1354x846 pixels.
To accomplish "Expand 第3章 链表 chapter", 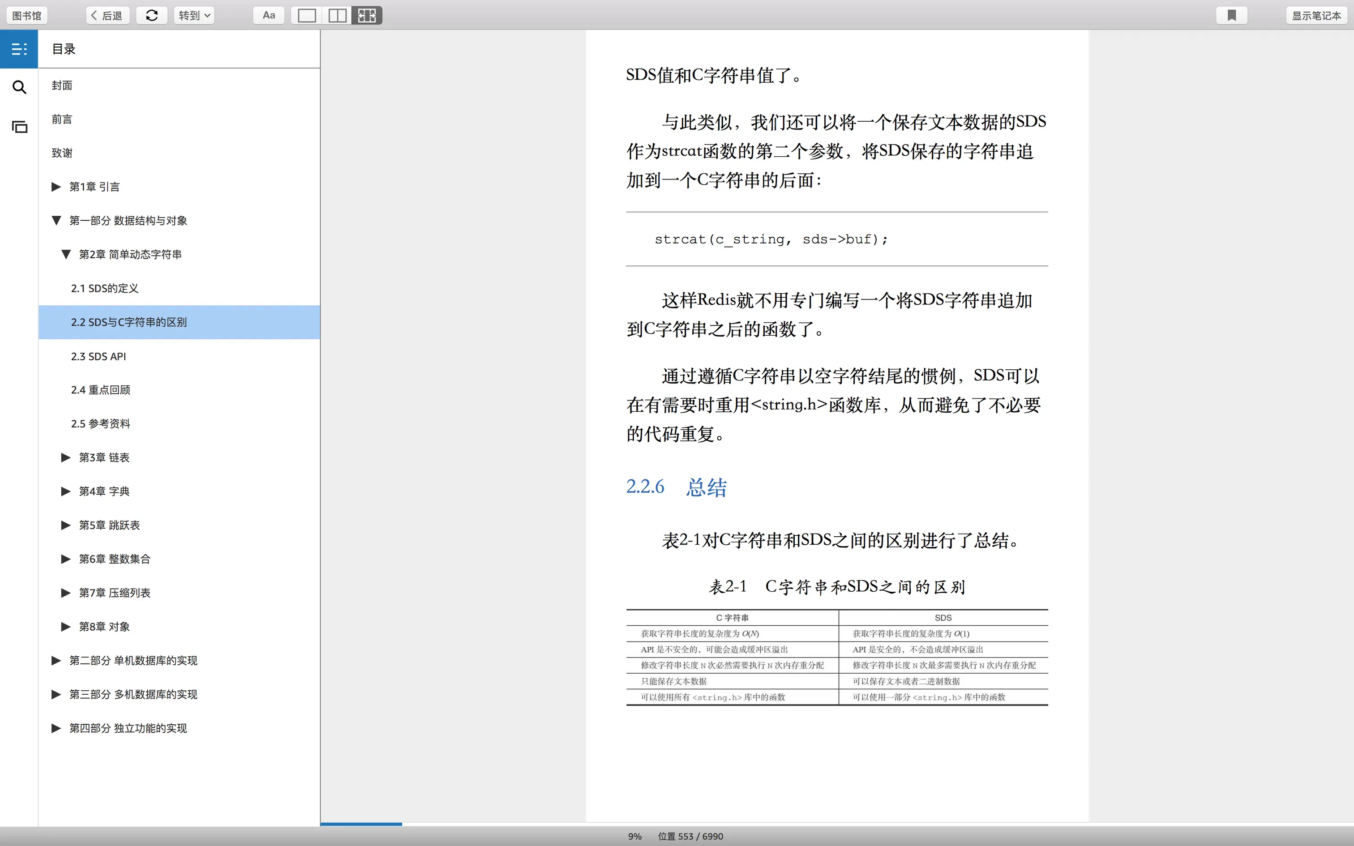I will (65, 457).
